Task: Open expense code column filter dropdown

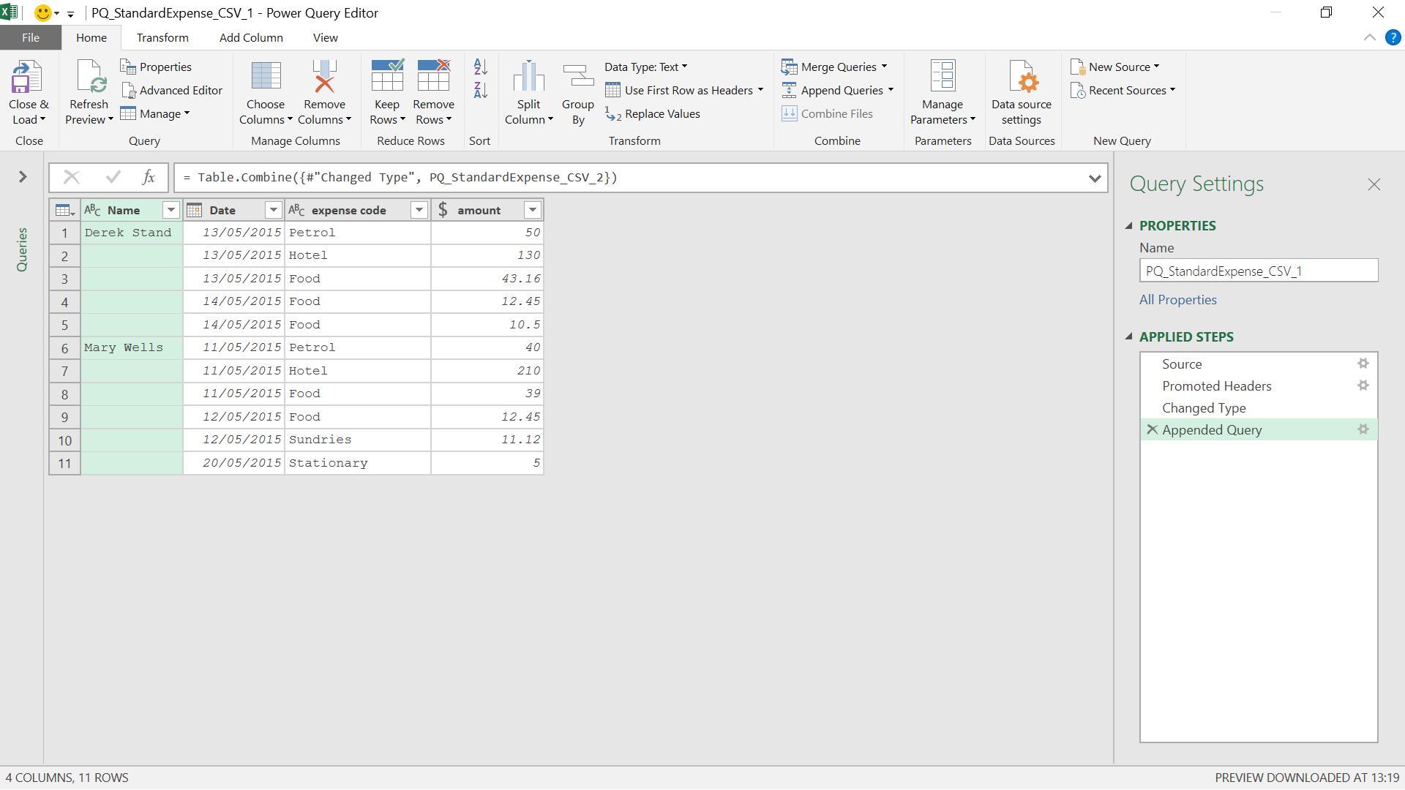Action: coord(419,210)
